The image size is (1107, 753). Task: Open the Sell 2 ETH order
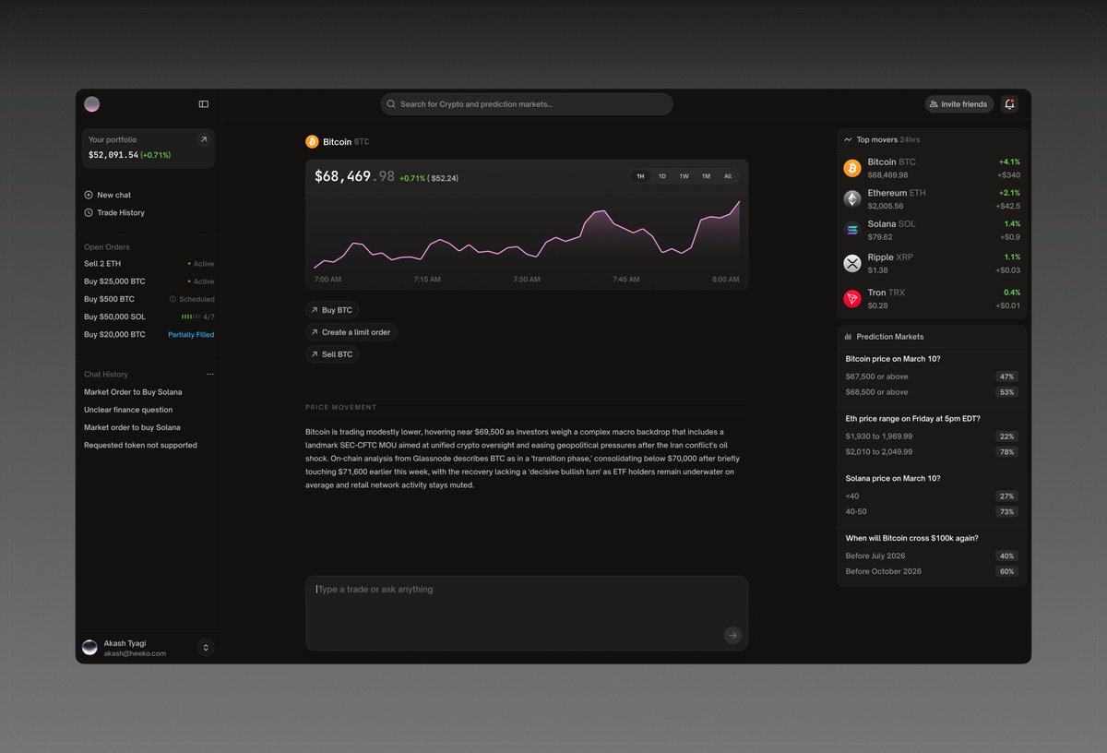(x=149, y=264)
